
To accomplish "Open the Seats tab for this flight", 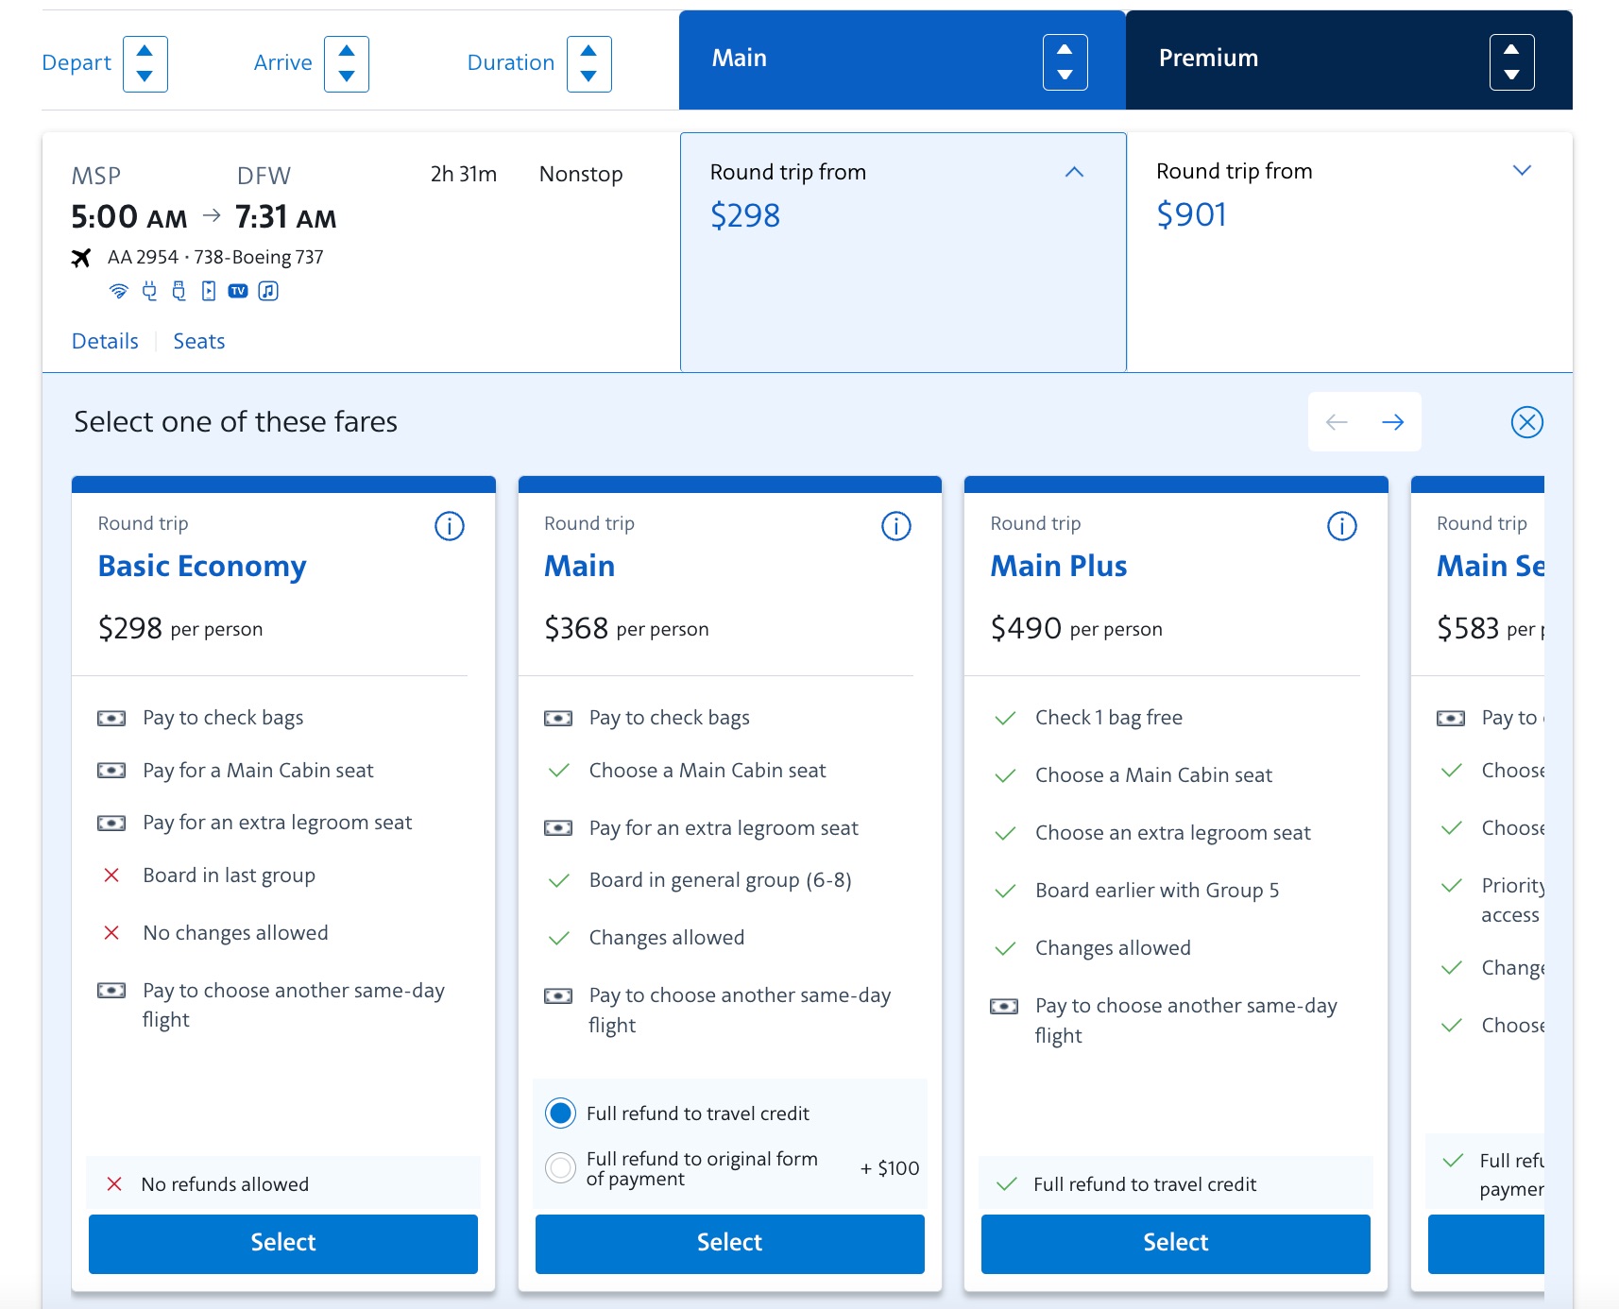I will [198, 340].
